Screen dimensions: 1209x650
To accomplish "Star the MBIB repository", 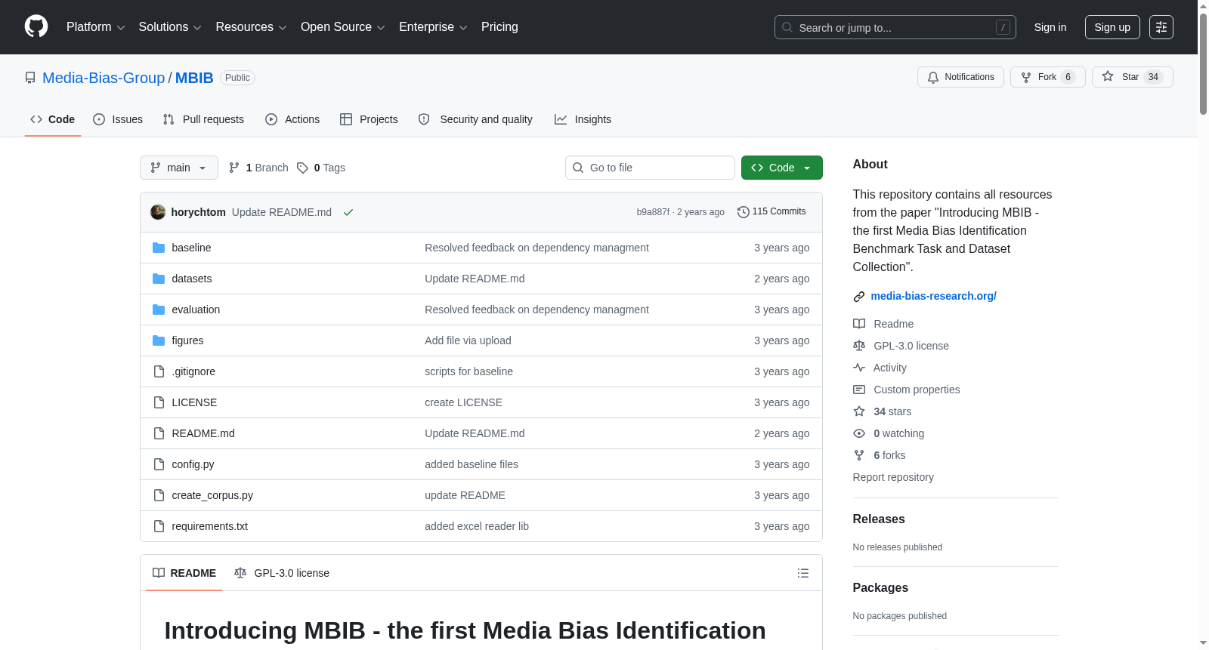I will [1132, 77].
